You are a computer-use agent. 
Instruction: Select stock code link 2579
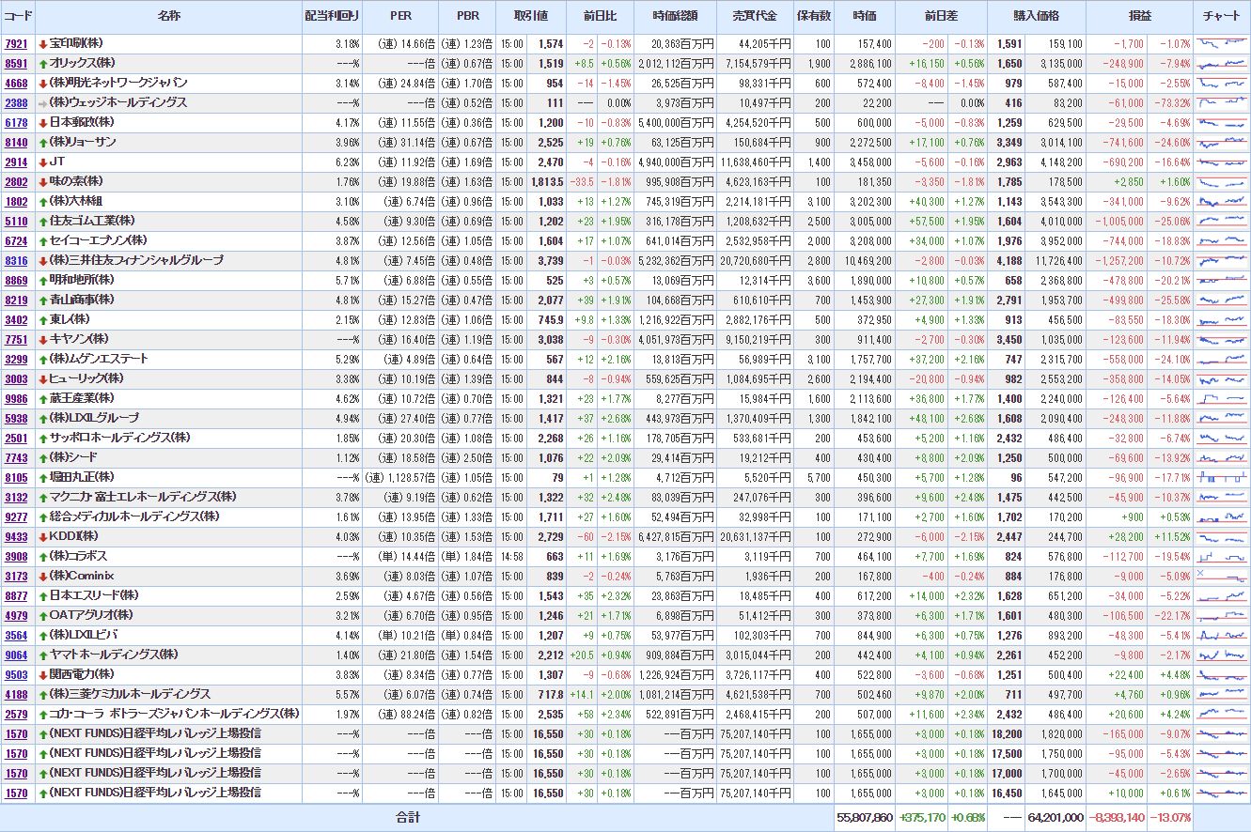coord(16,714)
